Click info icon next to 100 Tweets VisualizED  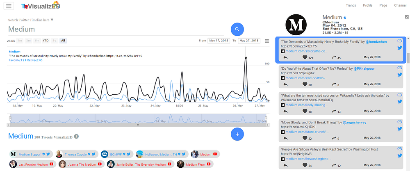pyautogui.click(x=76, y=137)
